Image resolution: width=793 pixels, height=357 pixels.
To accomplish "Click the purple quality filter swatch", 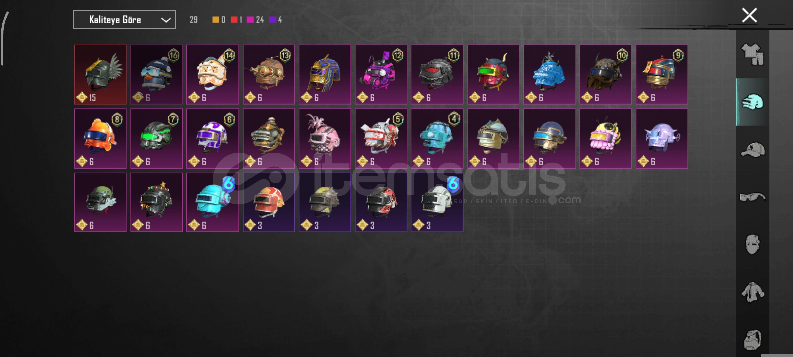I will (x=272, y=20).
